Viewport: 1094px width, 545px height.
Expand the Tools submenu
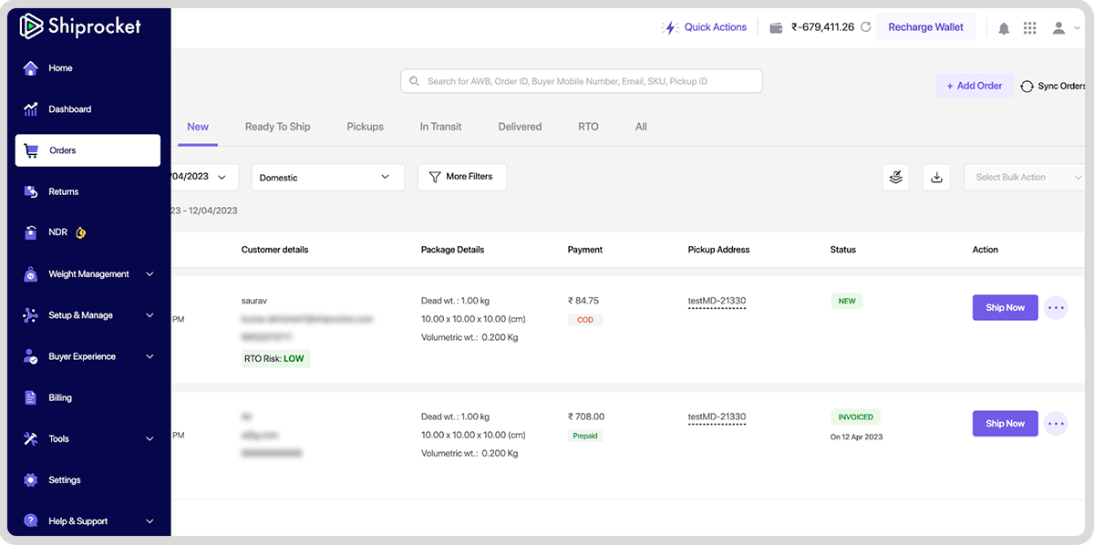point(150,439)
